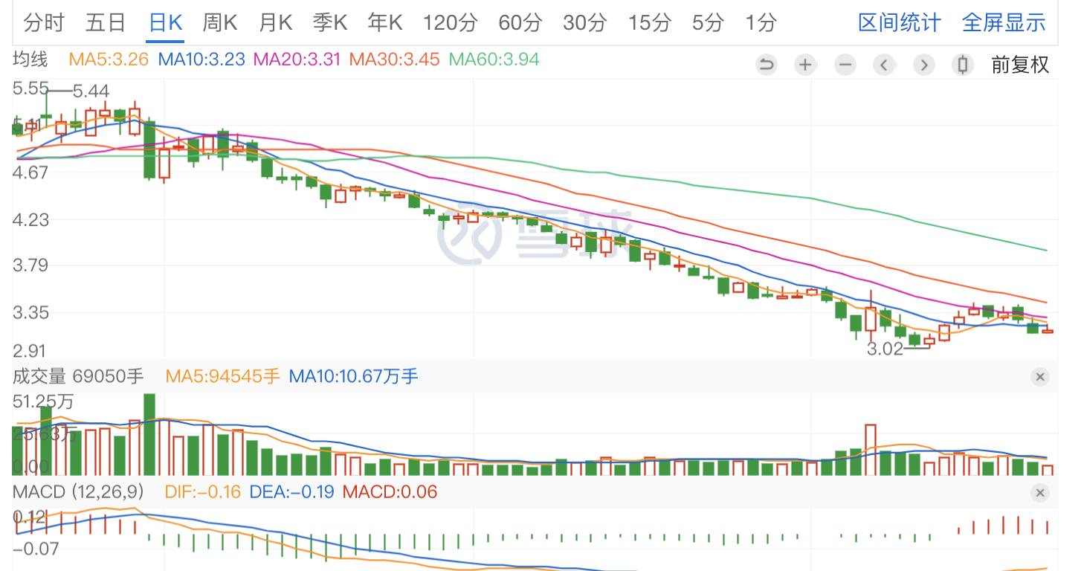The width and height of the screenshot is (1084, 571).
Task: Click the 4.23 price axis label
Action: (30, 219)
